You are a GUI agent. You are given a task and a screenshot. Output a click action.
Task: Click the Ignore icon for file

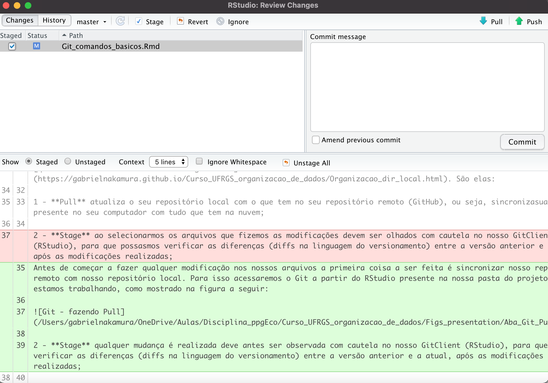(220, 21)
